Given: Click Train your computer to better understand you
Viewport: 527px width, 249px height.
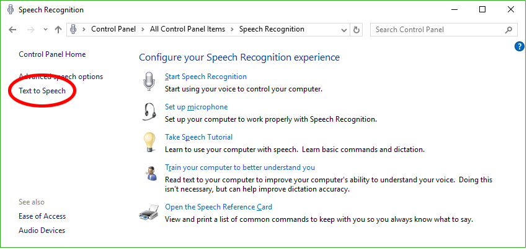Looking at the screenshot, I should (x=240, y=167).
